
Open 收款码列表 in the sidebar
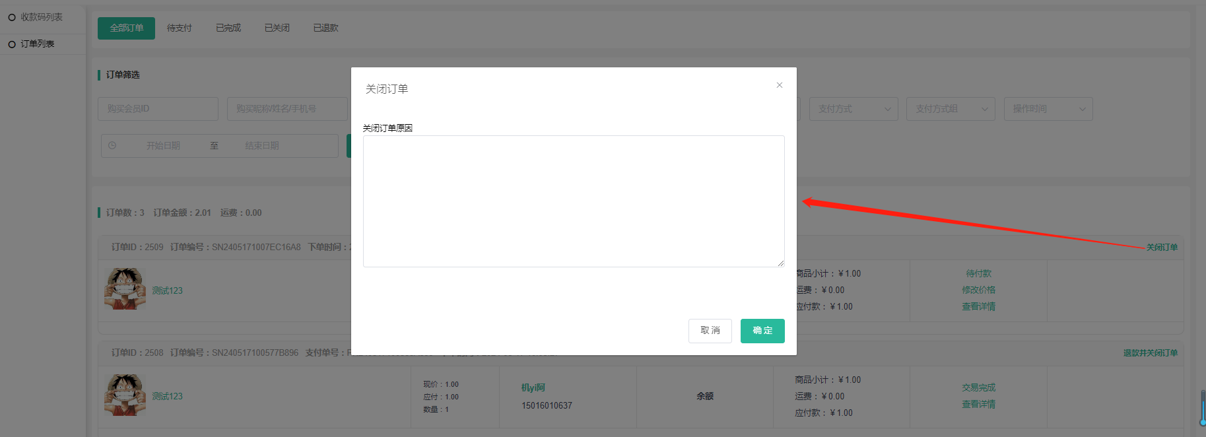click(x=41, y=17)
